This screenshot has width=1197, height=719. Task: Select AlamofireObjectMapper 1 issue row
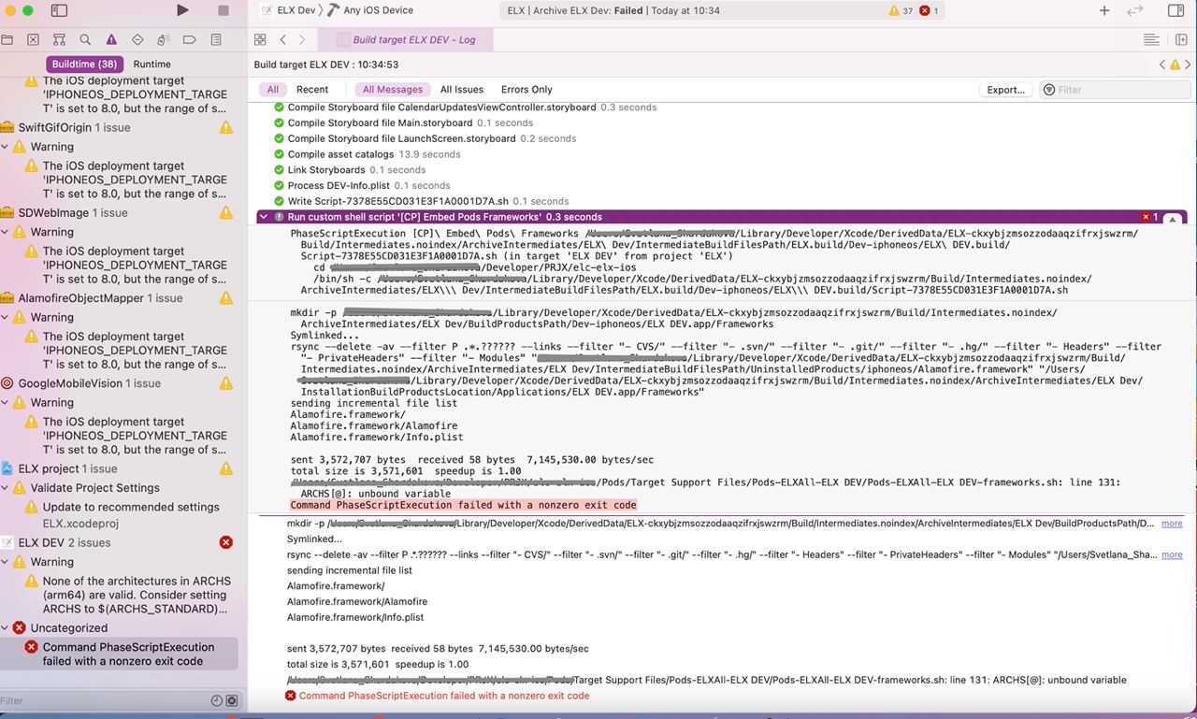119,298
